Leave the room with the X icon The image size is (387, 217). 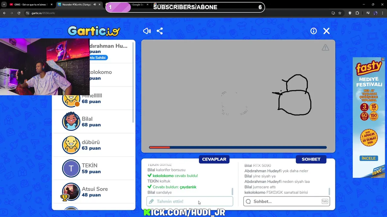(326, 31)
